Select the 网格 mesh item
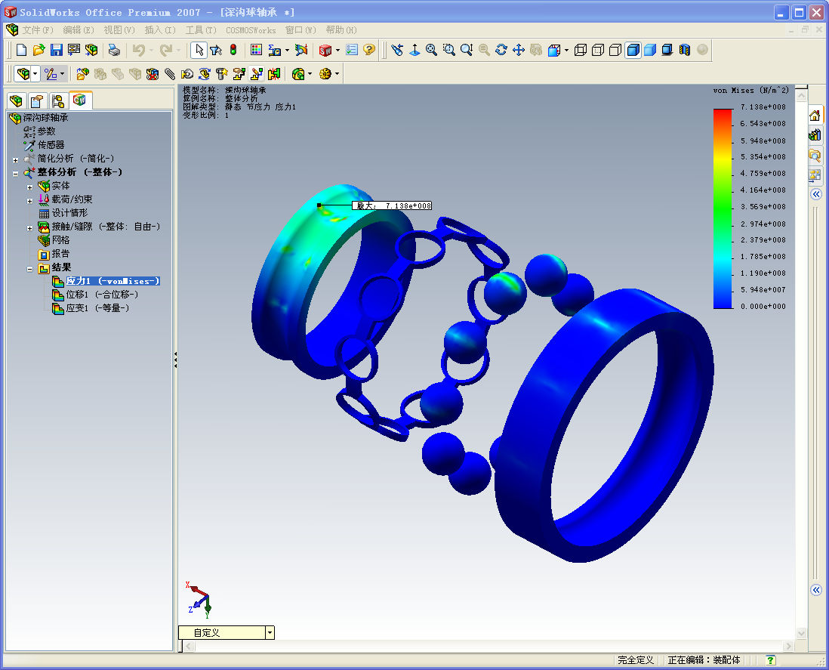The image size is (829, 670). 60,240
